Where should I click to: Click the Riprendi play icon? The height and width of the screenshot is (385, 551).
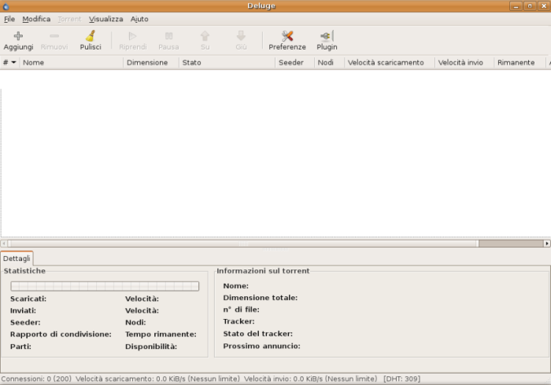point(132,35)
